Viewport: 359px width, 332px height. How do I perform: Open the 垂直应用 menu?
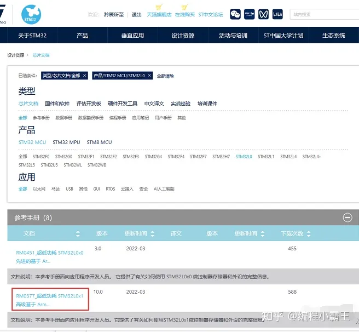tap(132, 35)
